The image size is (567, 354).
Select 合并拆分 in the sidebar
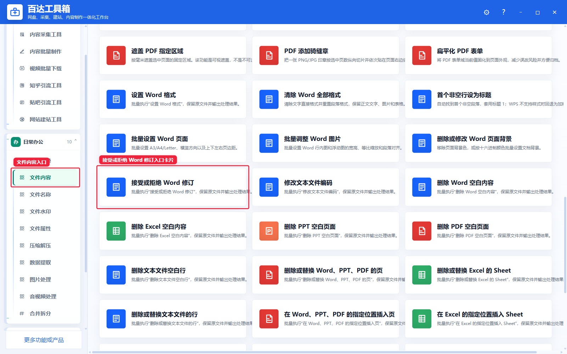(x=45, y=313)
